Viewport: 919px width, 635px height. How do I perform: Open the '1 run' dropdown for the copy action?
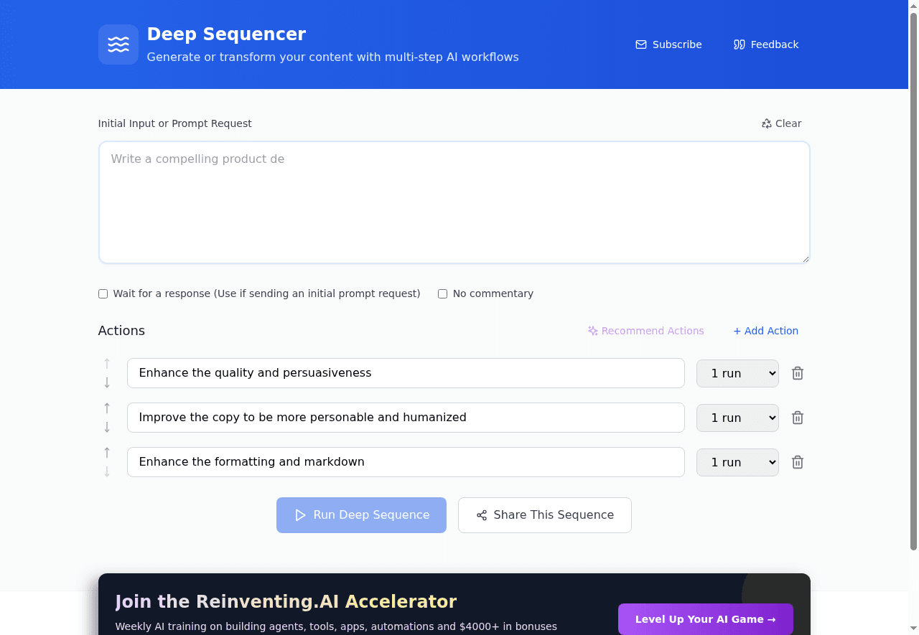737,418
